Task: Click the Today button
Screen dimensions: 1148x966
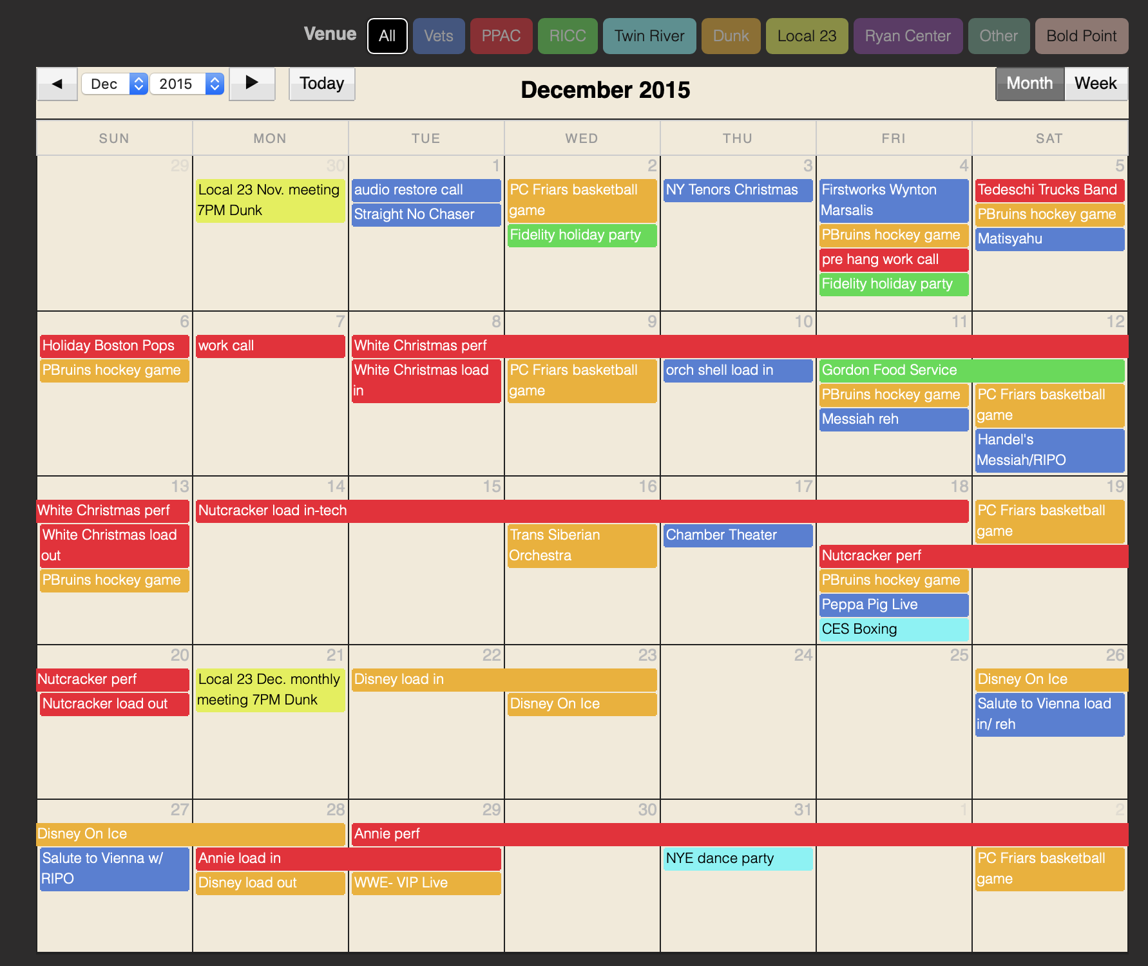Action: pyautogui.click(x=321, y=84)
